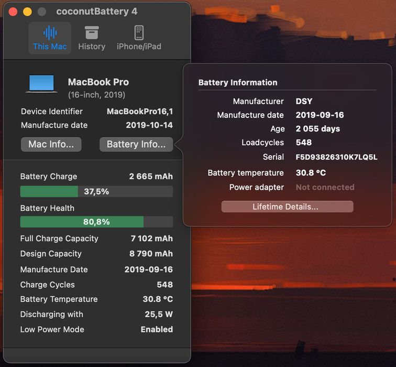This screenshot has height=367, width=396.
Task: Click the Low Power Mode Enabled value
Action: coord(157,329)
